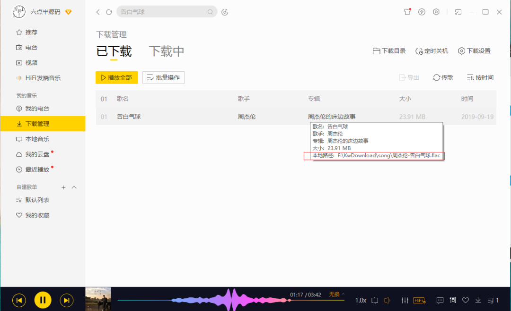Switch to the 下载中 tab
Image resolution: width=511 pixels, height=311 pixels.
click(x=167, y=51)
